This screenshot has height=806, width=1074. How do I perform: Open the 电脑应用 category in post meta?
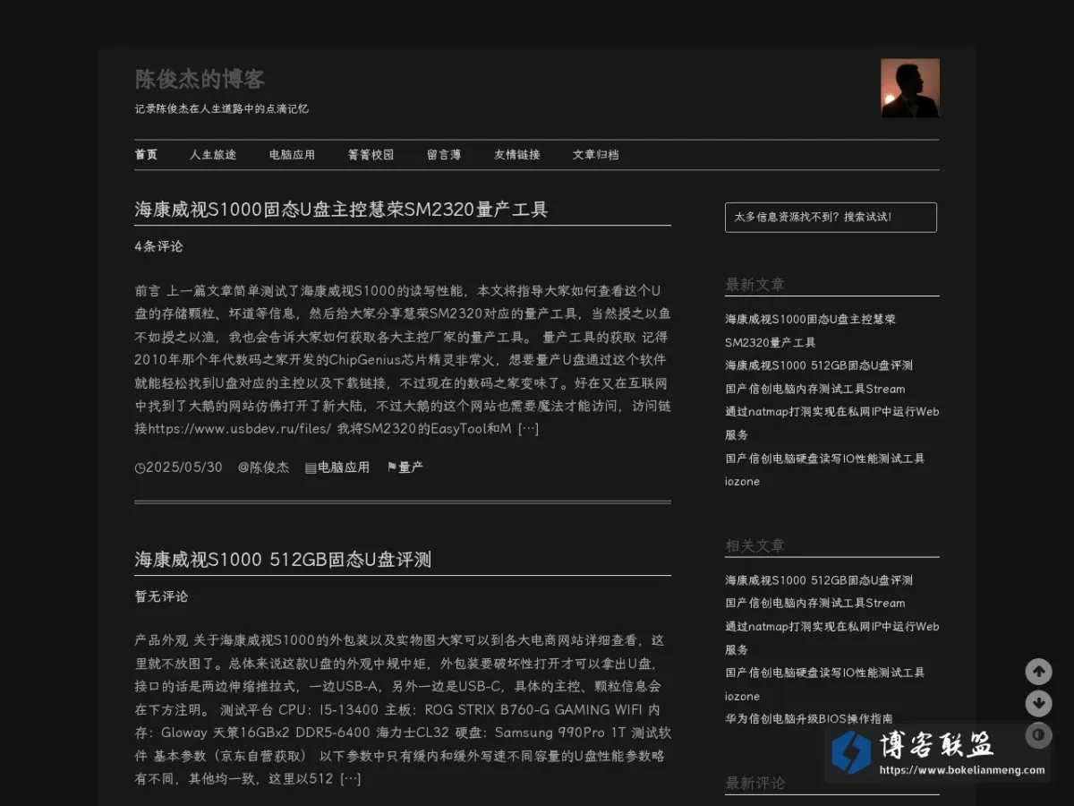coord(344,467)
